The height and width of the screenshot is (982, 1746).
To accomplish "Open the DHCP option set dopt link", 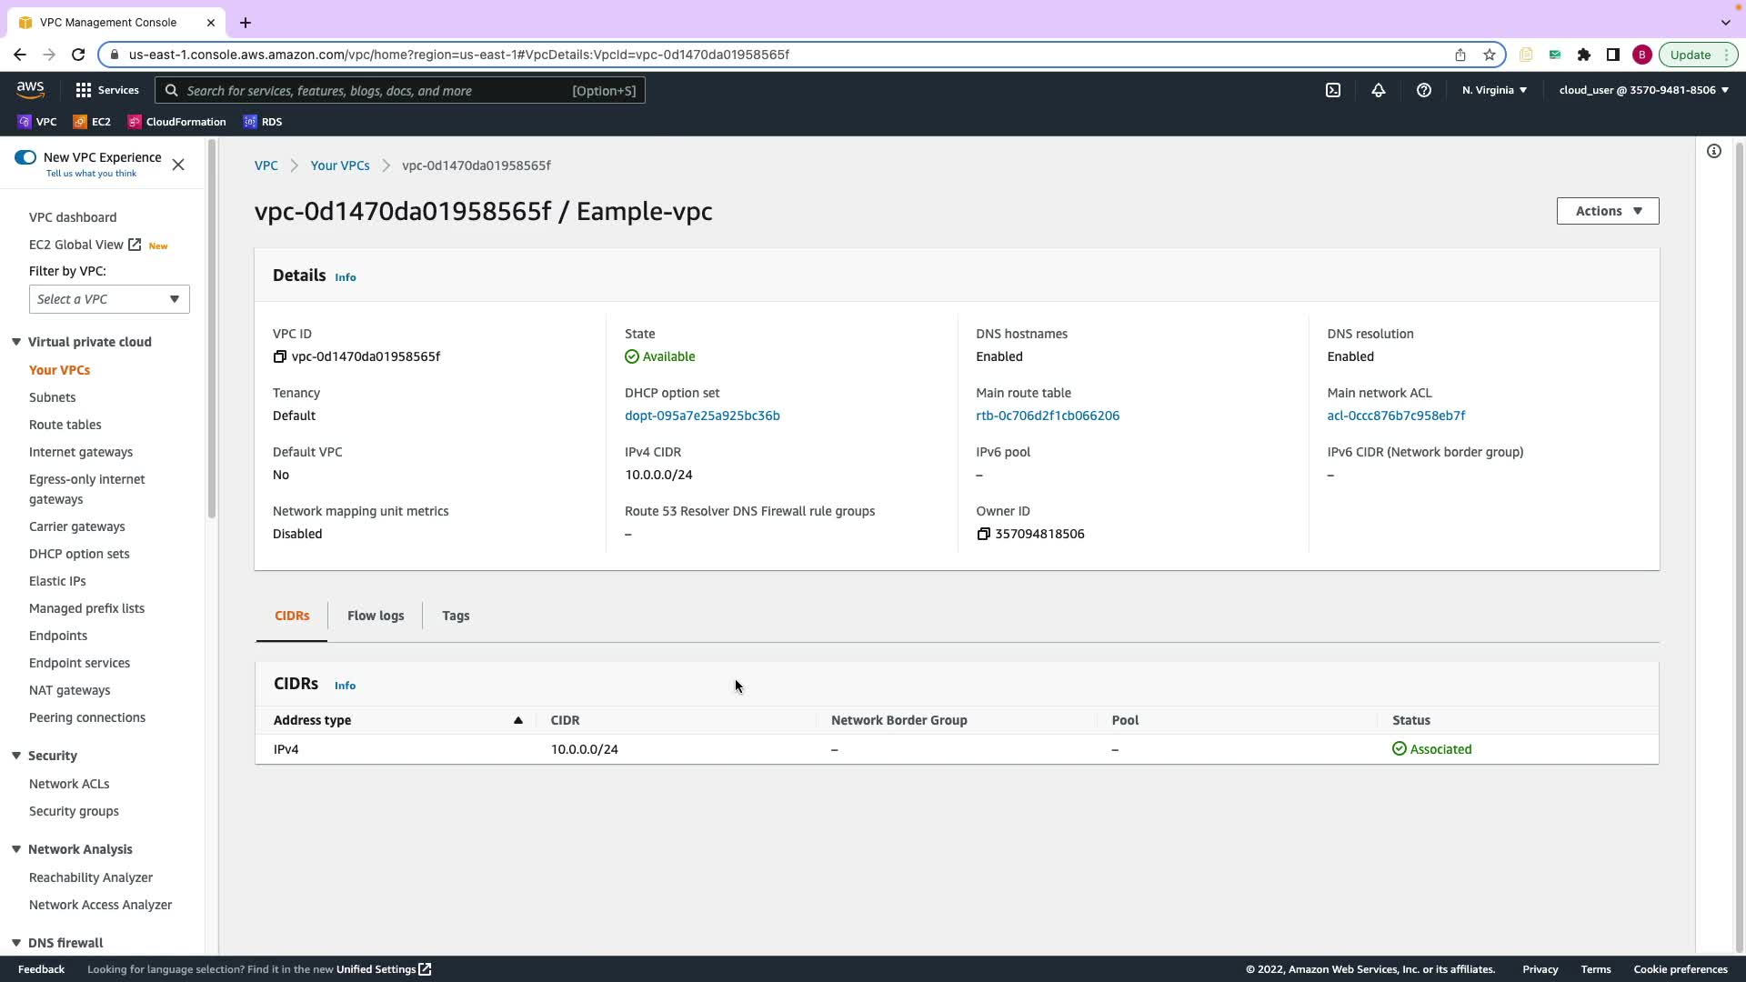I will [x=702, y=416].
